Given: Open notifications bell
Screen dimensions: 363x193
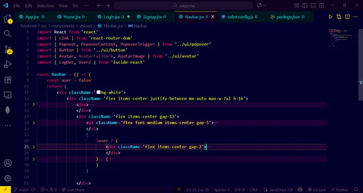Looking at the screenshot, I should [356, 189].
